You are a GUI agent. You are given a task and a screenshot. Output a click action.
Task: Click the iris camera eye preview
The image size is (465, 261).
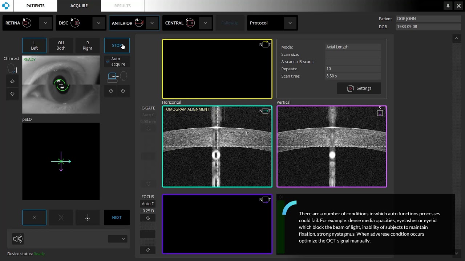click(61, 84)
